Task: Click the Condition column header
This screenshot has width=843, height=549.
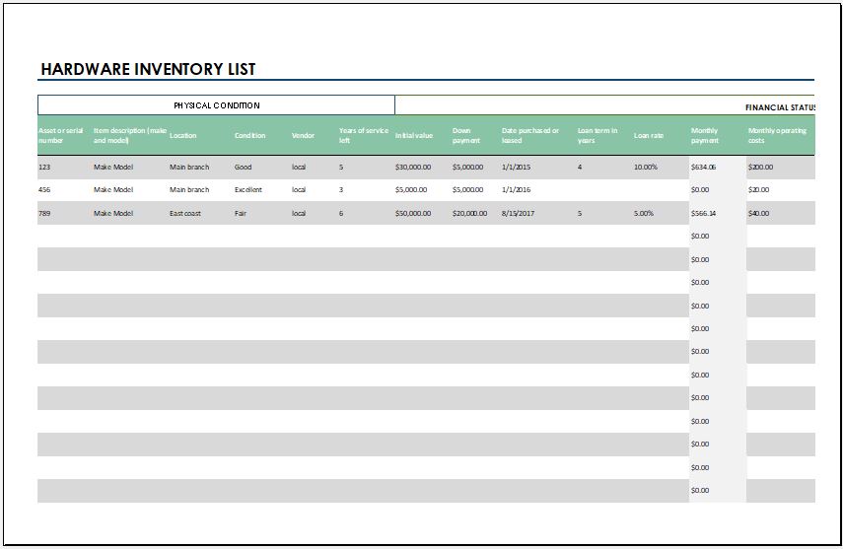Action: coord(250,135)
